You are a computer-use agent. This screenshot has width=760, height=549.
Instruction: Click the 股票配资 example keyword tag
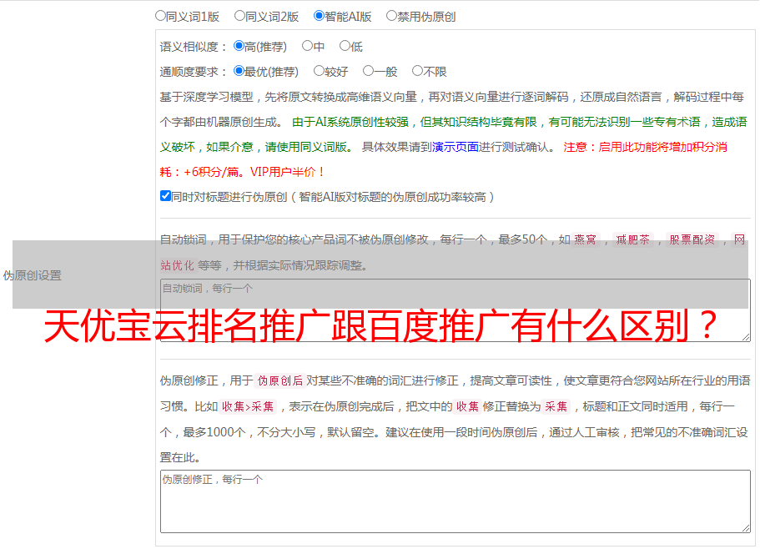(x=692, y=239)
